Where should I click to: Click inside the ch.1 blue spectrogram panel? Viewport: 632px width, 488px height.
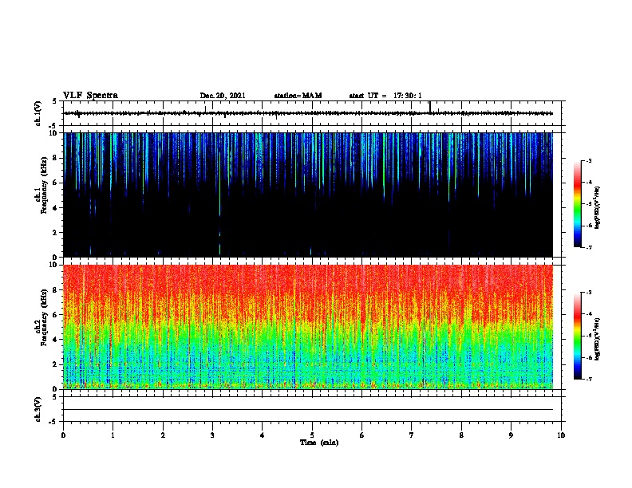point(308,195)
